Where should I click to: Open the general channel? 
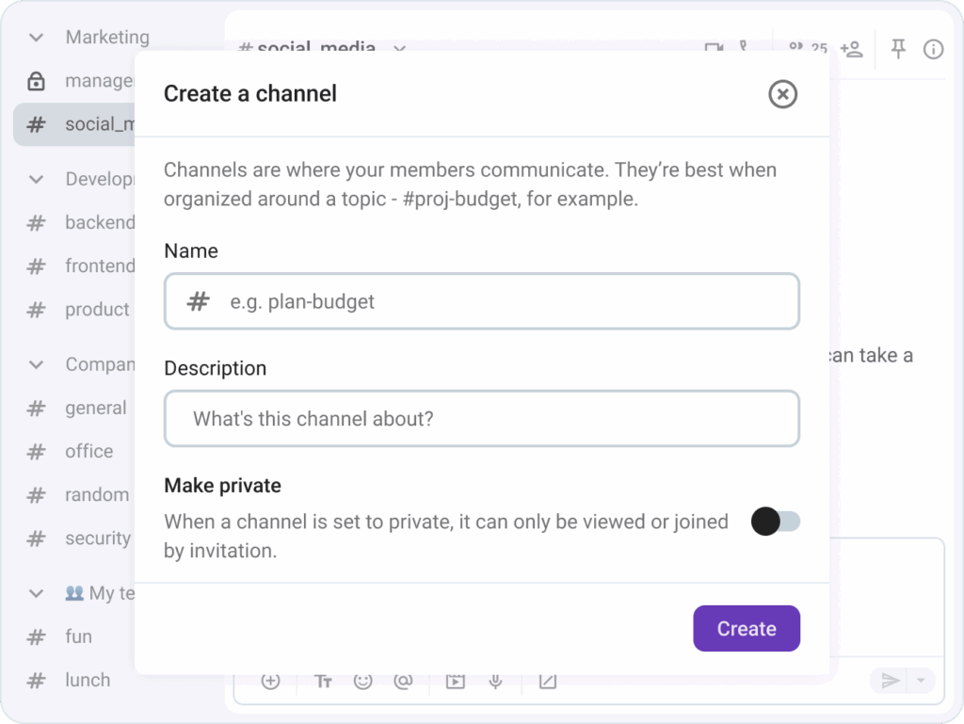(x=95, y=408)
